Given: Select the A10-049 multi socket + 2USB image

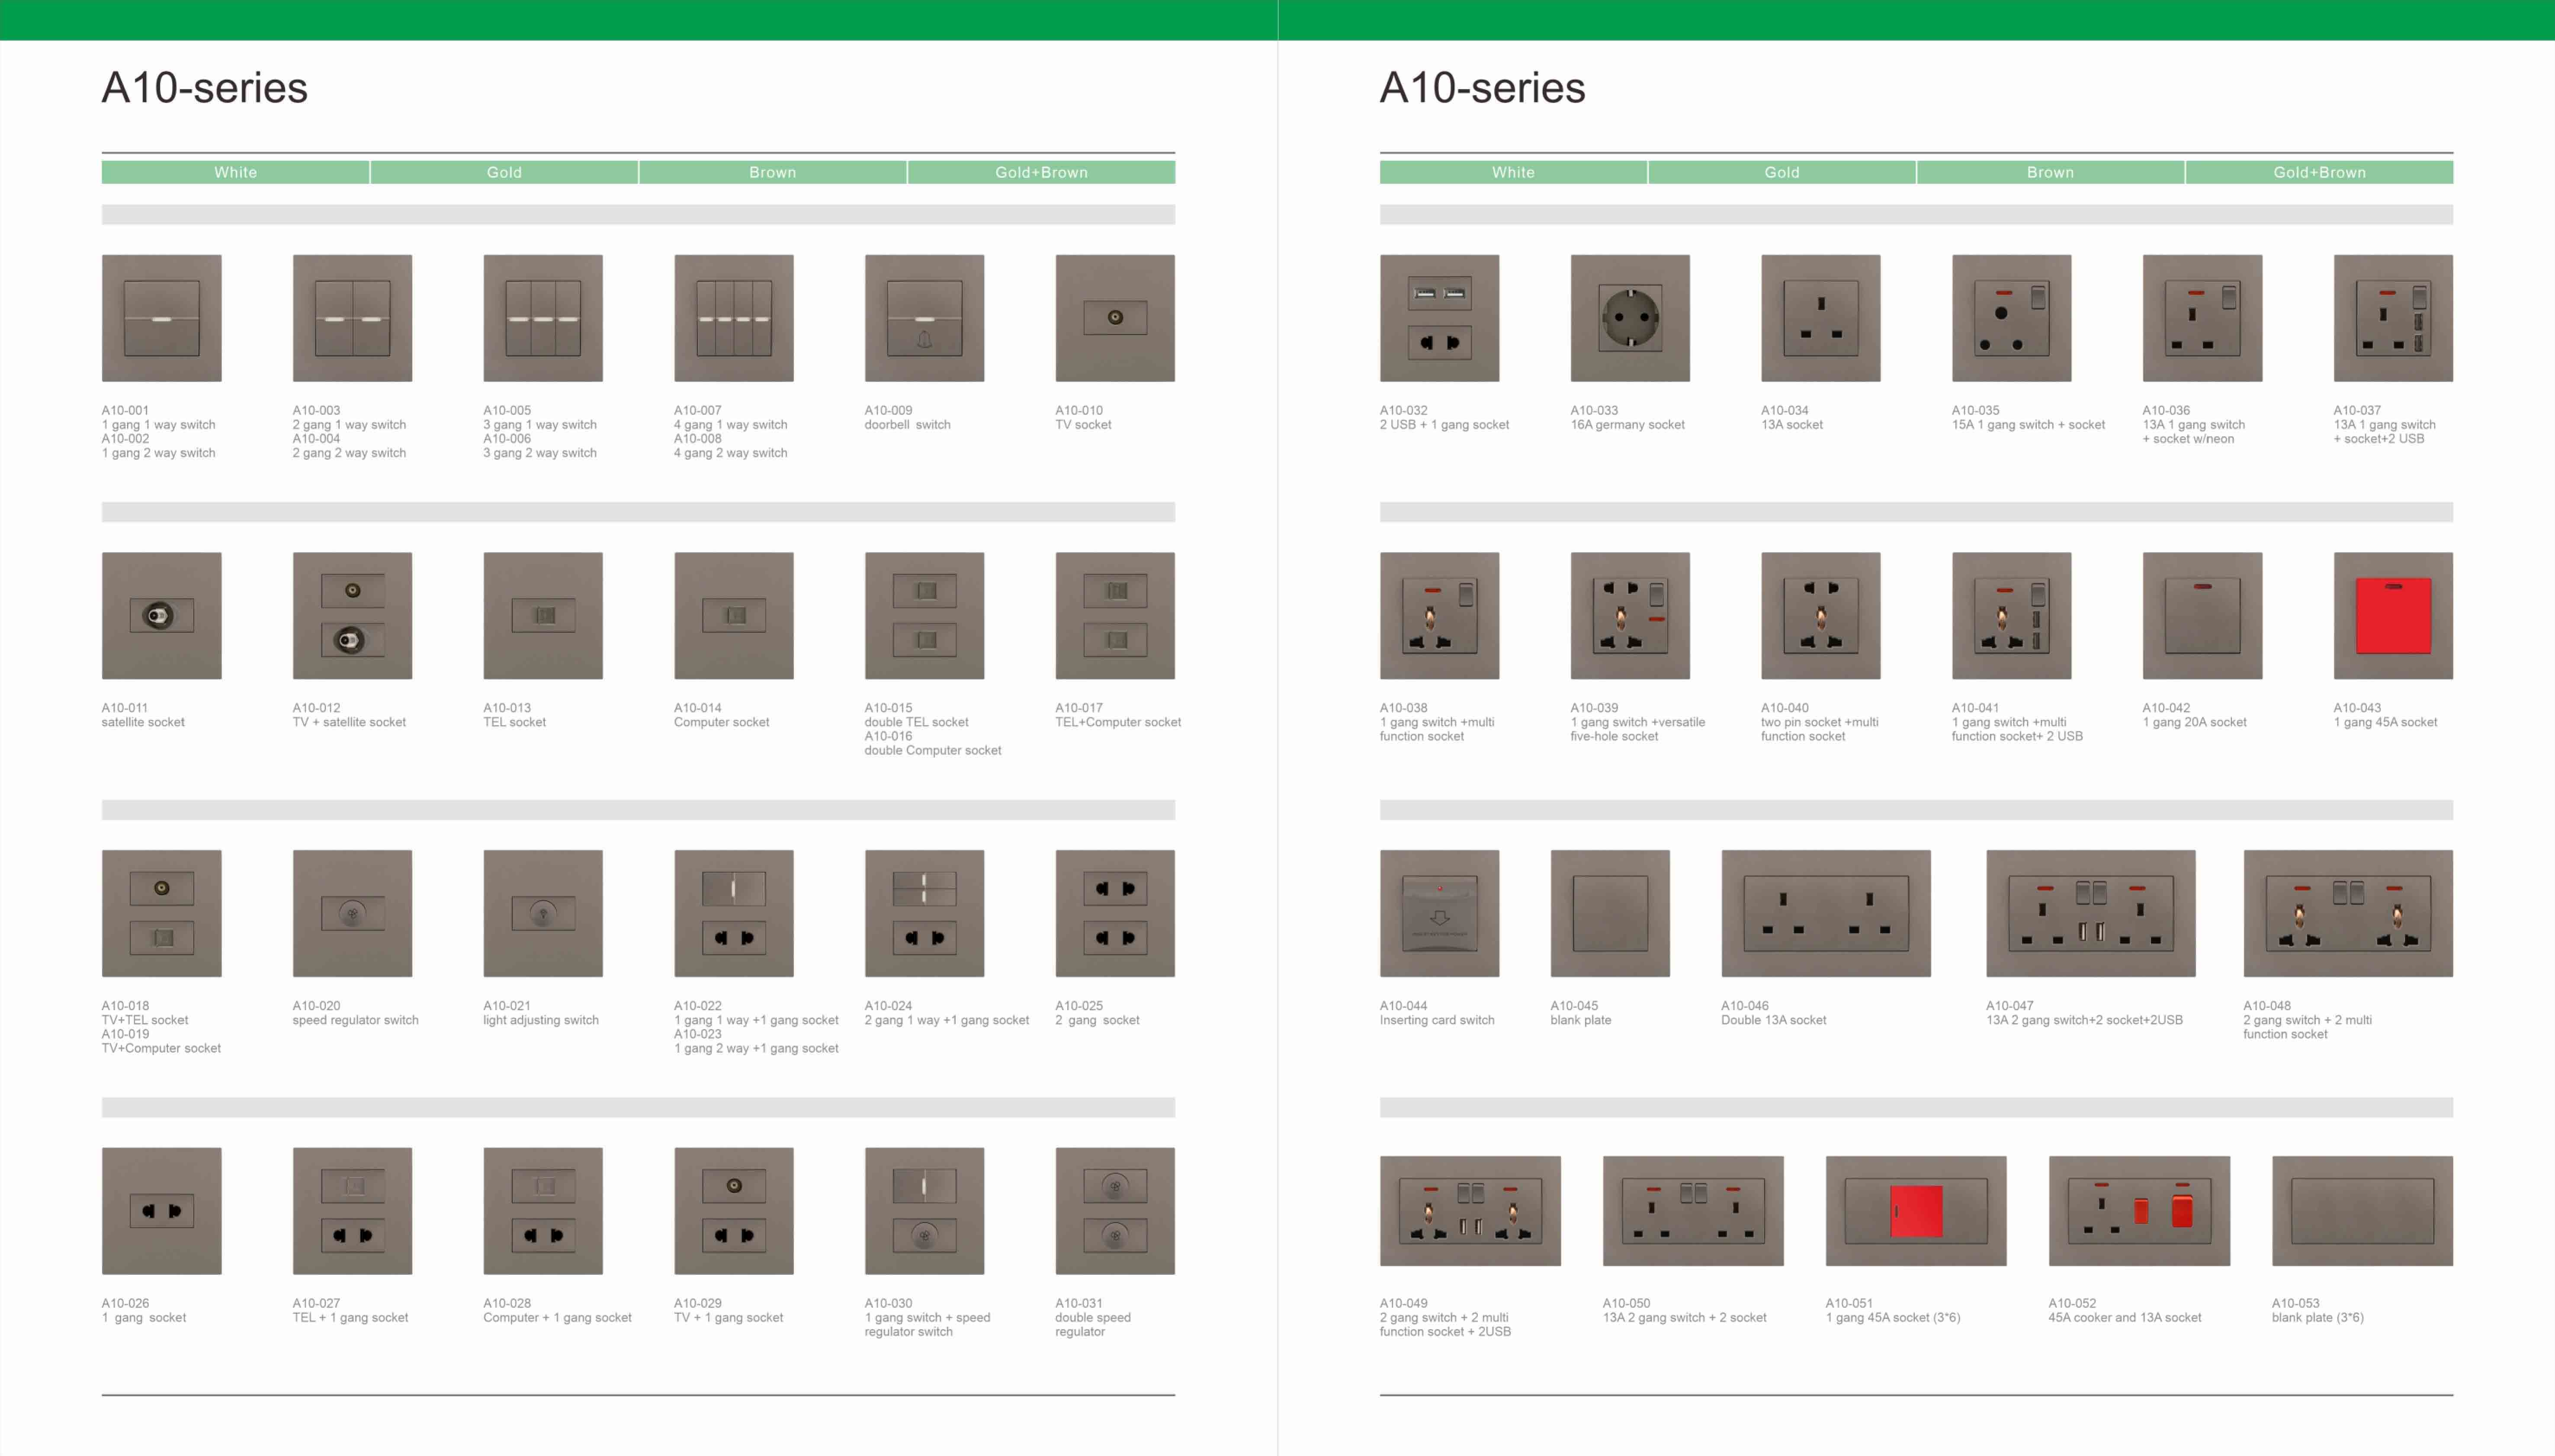Looking at the screenshot, I should tap(1470, 1211).
